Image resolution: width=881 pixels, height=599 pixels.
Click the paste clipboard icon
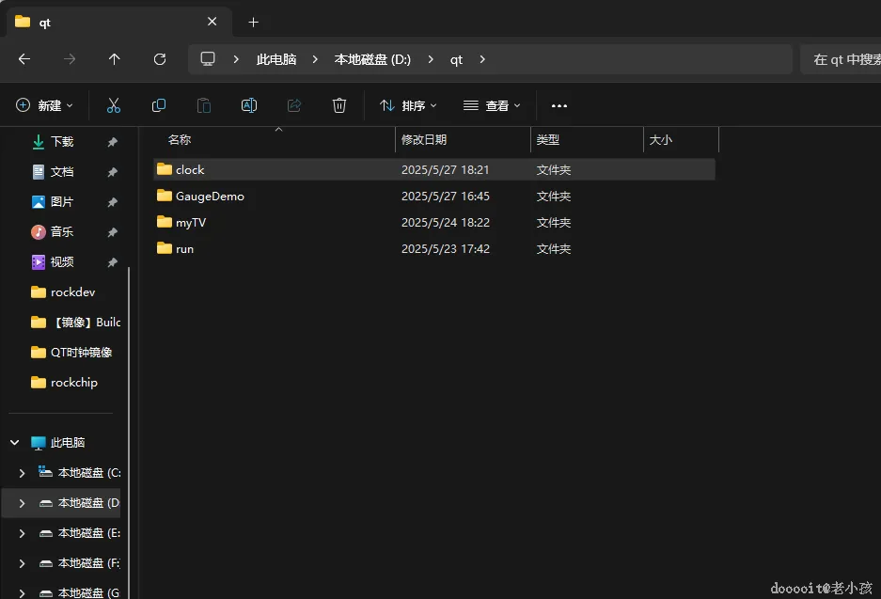coord(204,105)
